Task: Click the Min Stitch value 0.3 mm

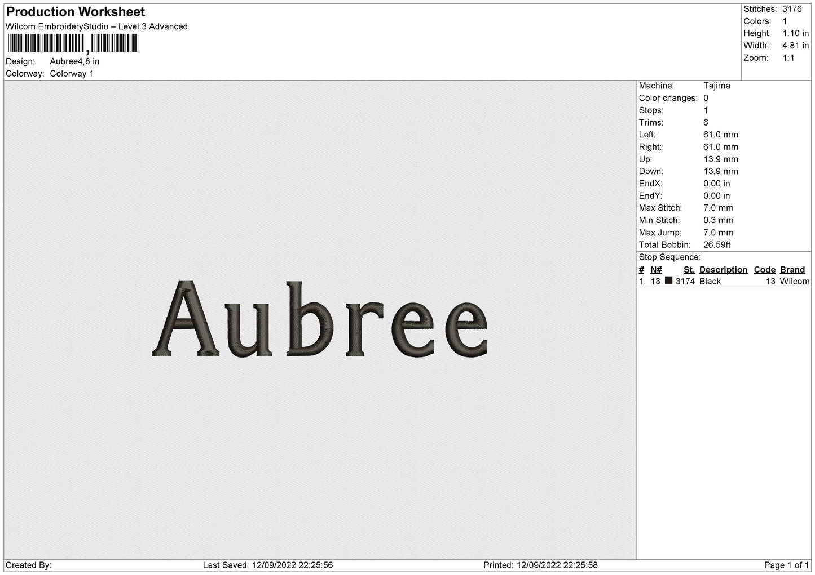Action: tap(719, 220)
